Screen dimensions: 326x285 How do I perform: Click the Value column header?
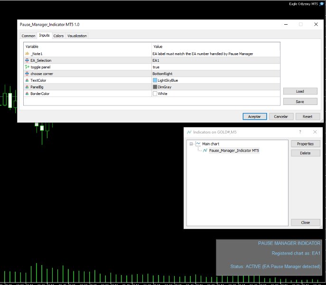pyautogui.click(x=216, y=47)
